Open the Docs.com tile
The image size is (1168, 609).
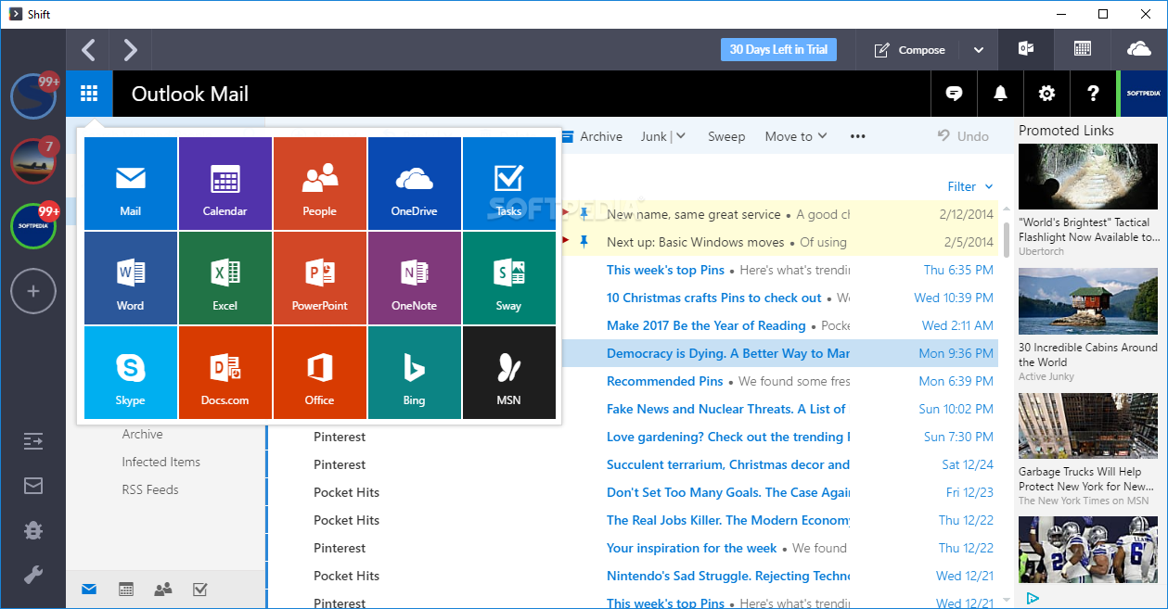[225, 373]
